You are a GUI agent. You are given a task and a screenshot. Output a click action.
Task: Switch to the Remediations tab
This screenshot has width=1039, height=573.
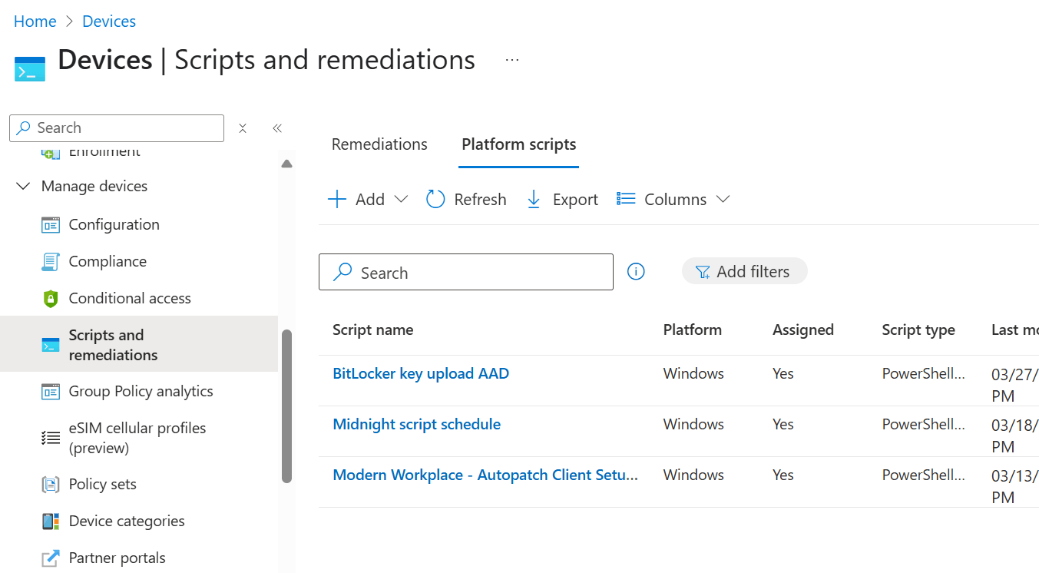[x=379, y=144]
